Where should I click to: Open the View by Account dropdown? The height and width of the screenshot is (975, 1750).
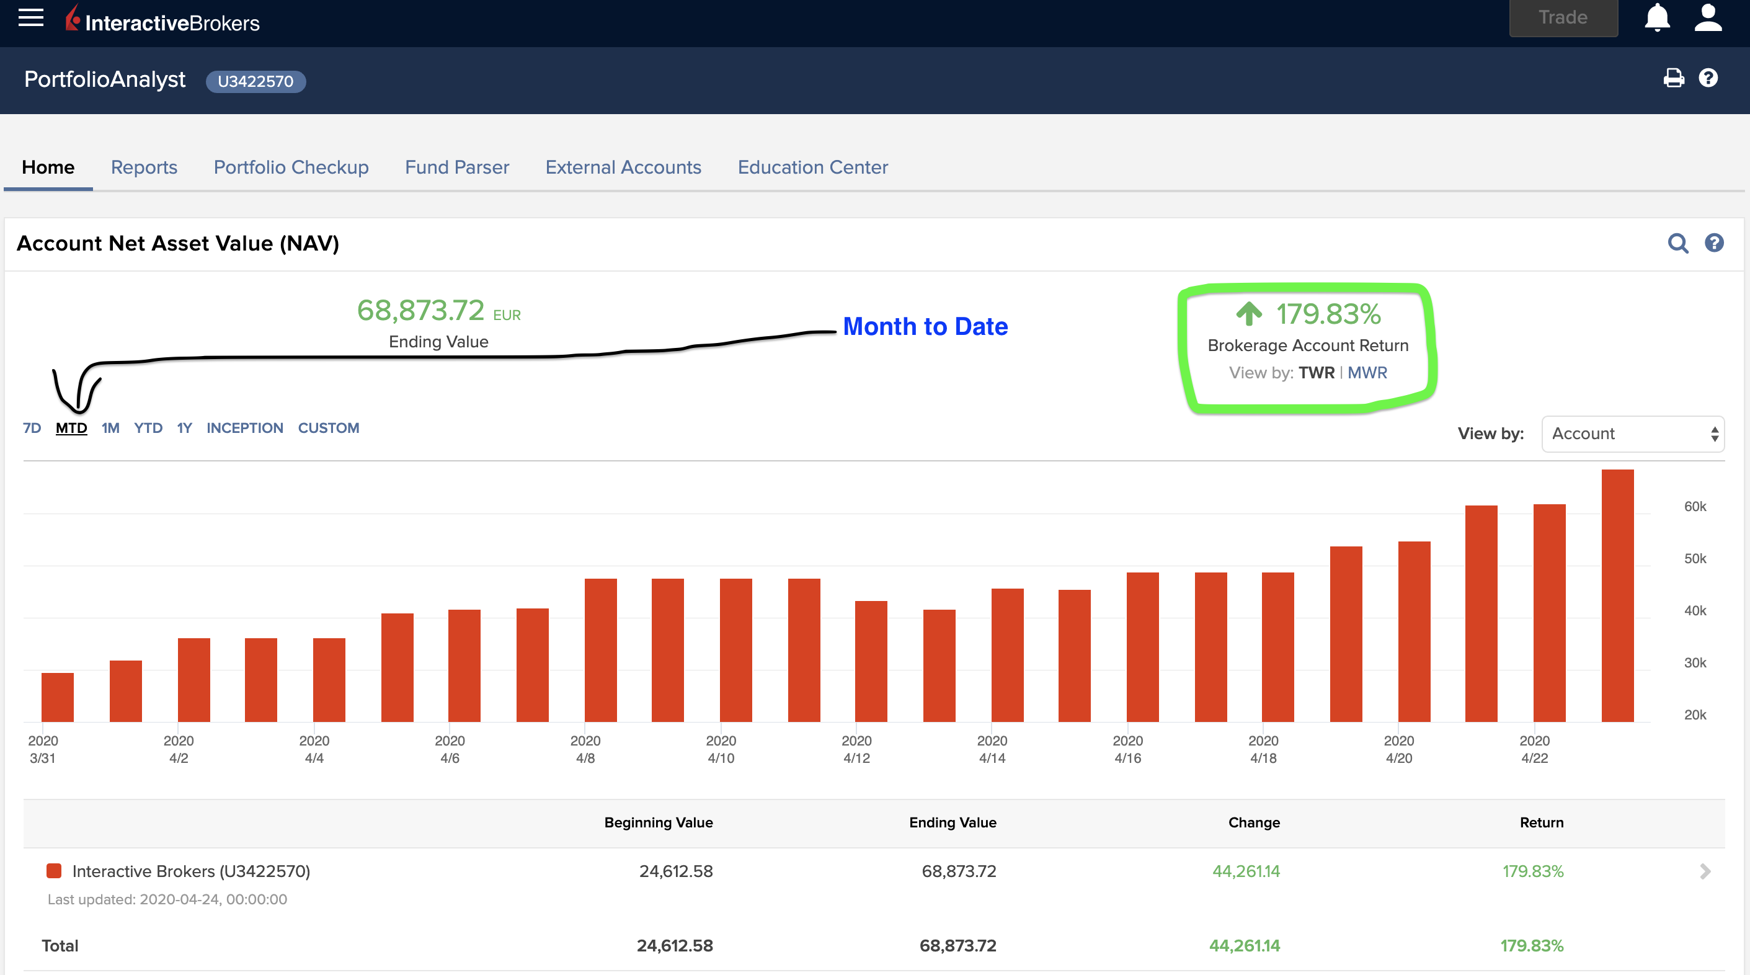[1632, 434]
